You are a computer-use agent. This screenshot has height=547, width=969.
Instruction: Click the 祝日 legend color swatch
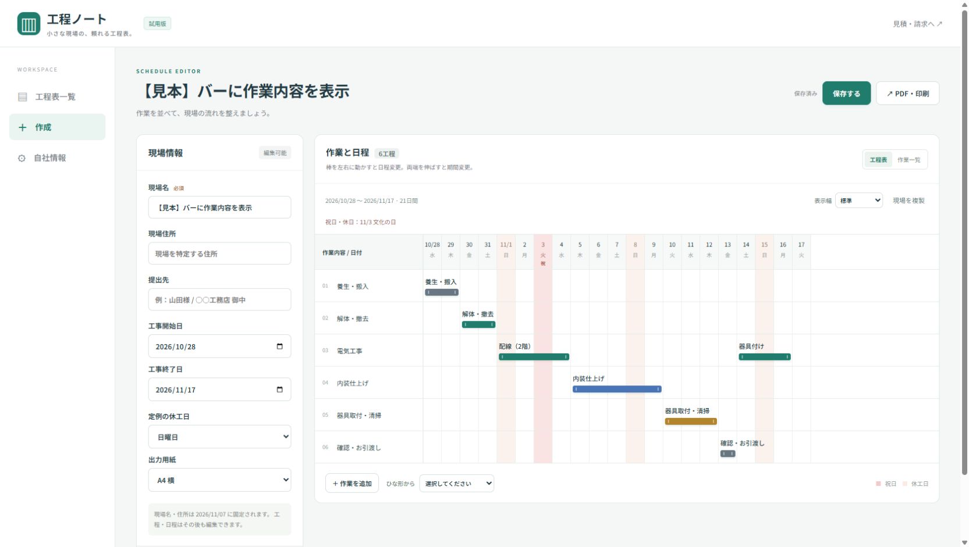878,484
